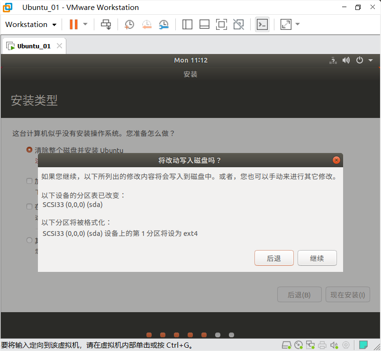Click the Ubuntu power icon
The height and width of the screenshot is (351, 381).
pos(360,60)
